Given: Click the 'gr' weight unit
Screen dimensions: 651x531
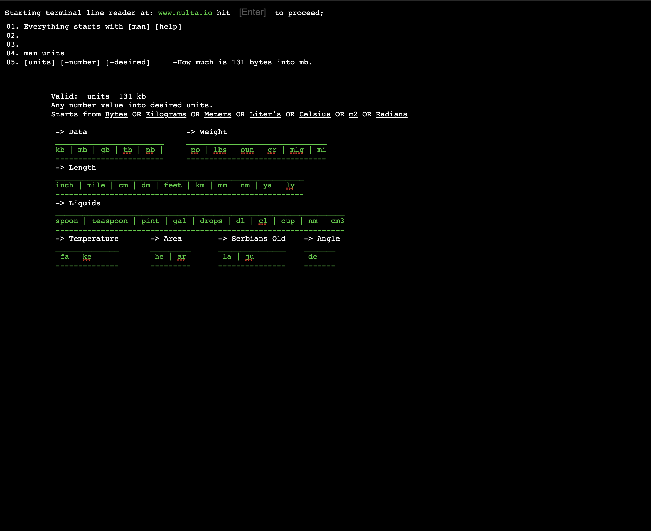Looking at the screenshot, I should [272, 150].
